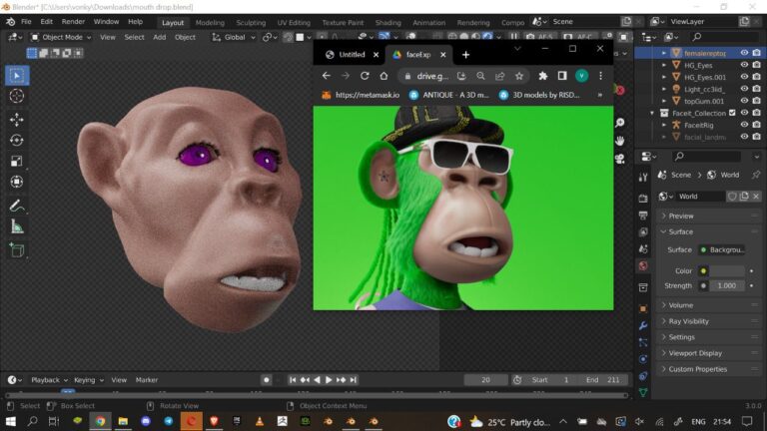The image size is (767, 431).
Task: Open the Add menu in viewport header
Action: pos(160,37)
